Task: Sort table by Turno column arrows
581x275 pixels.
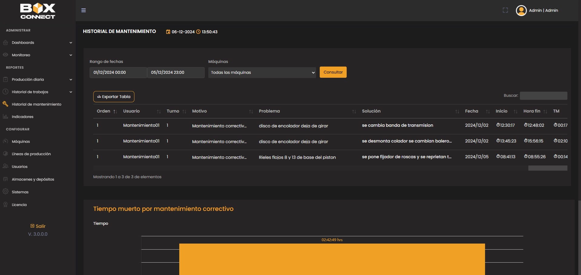Action: click(x=184, y=112)
